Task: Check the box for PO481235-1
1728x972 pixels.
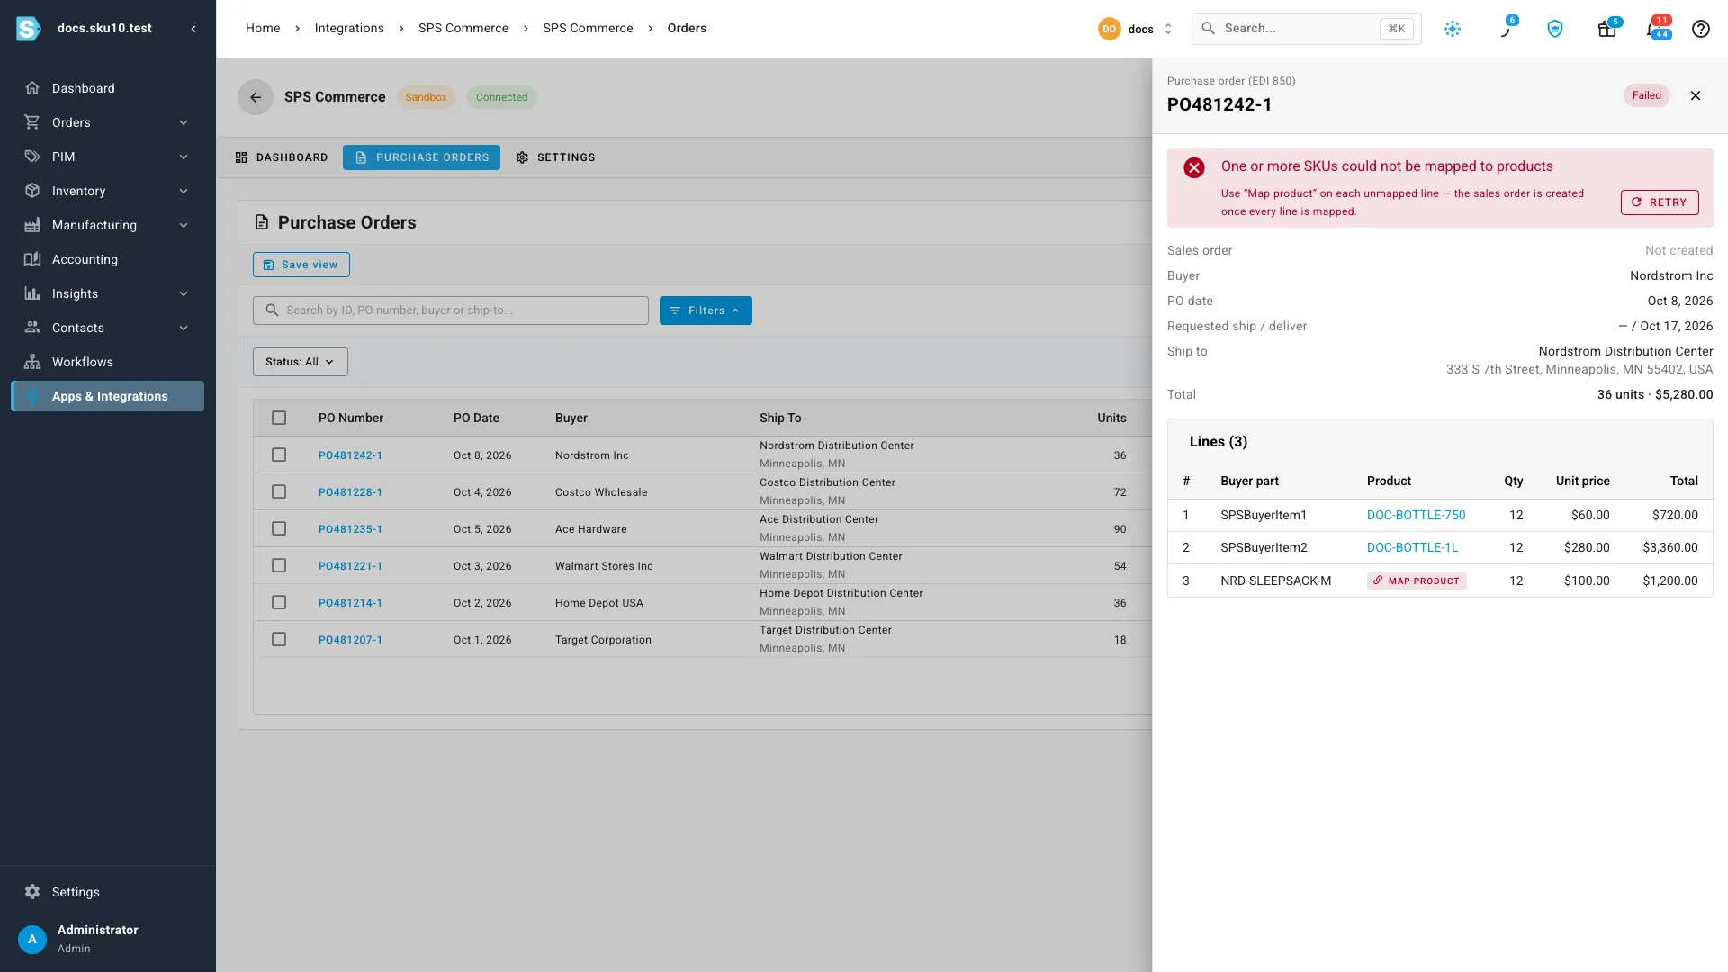Action: pos(279,528)
